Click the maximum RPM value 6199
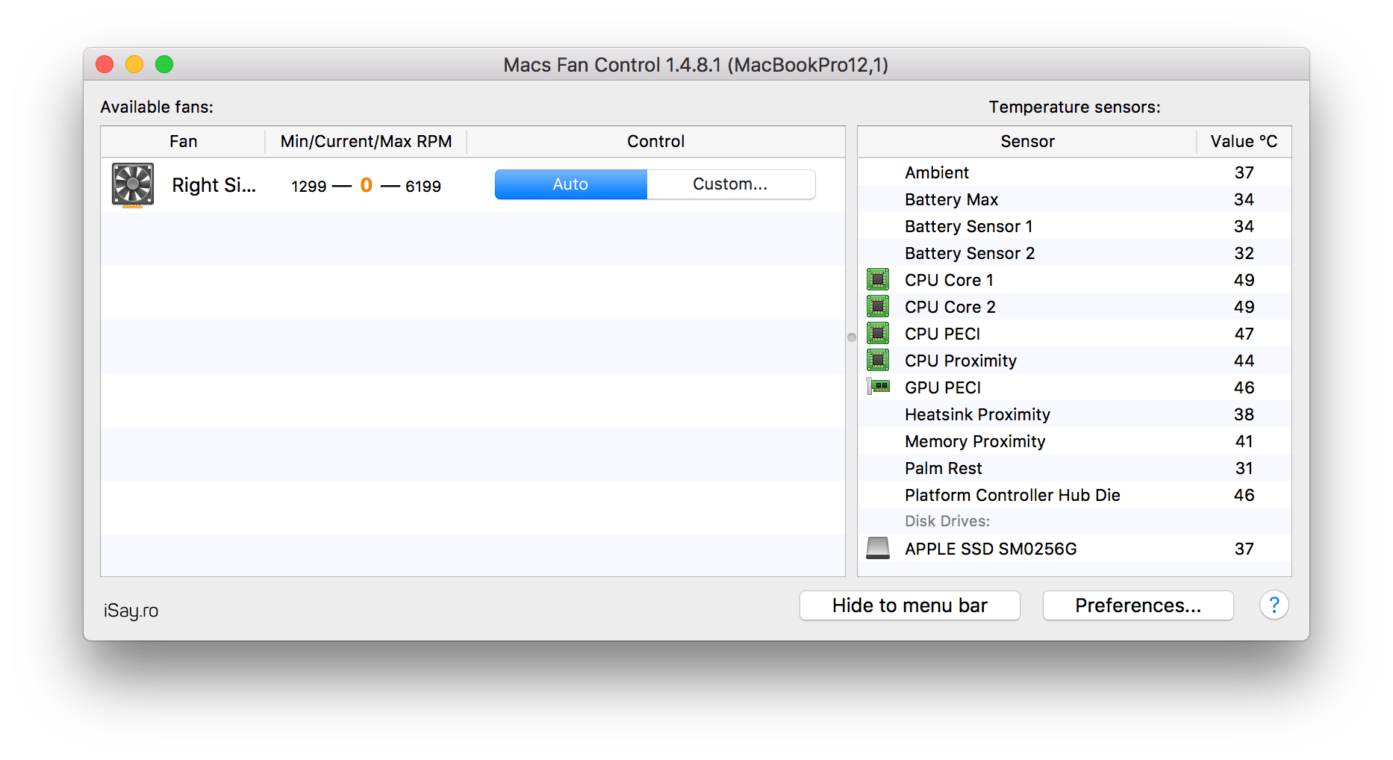1393x760 pixels. click(423, 186)
